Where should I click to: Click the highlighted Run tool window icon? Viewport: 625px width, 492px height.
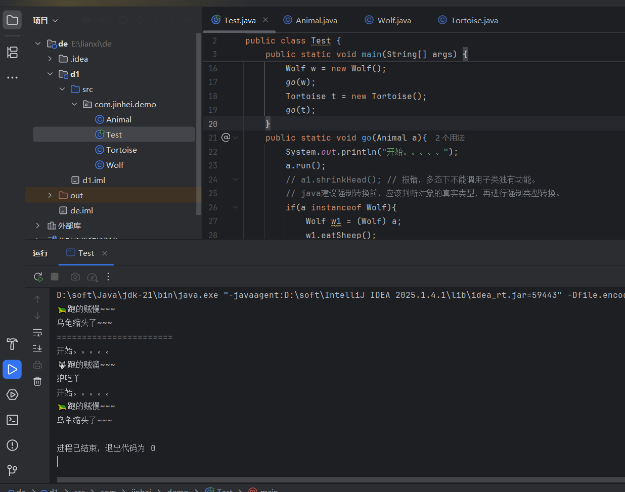[x=13, y=370]
